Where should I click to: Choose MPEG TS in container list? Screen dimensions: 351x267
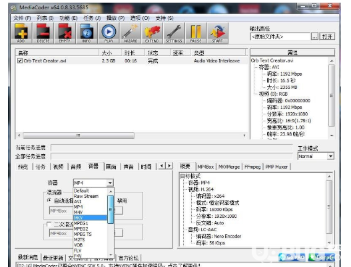90,234
